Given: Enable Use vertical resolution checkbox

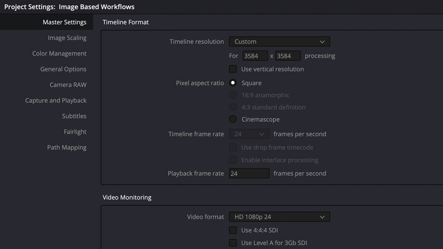Looking at the screenshot, I should (x=233, y=69).
